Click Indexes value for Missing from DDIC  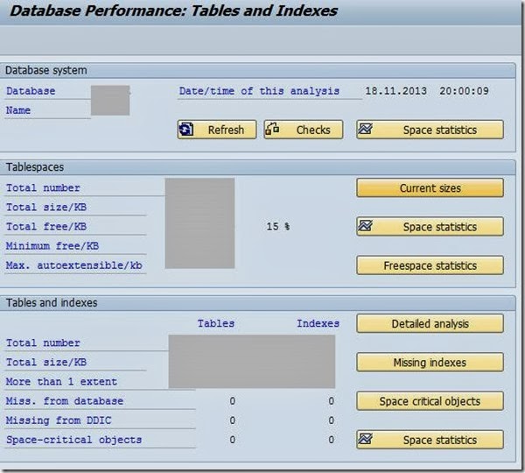click(331, 420)
